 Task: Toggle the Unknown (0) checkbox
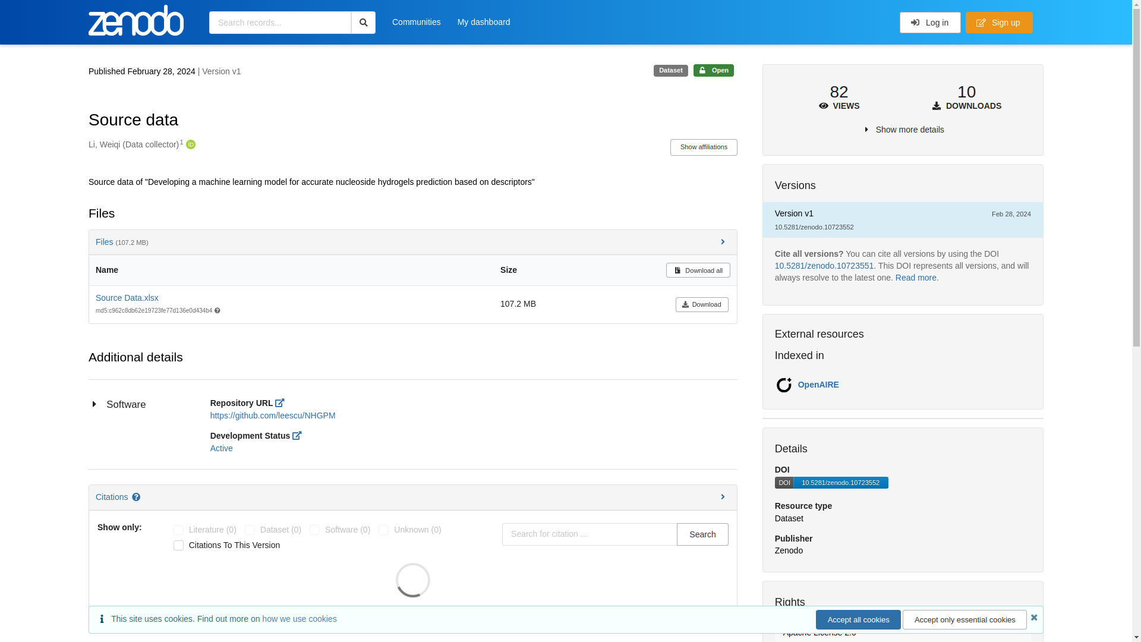click(383, 530)
